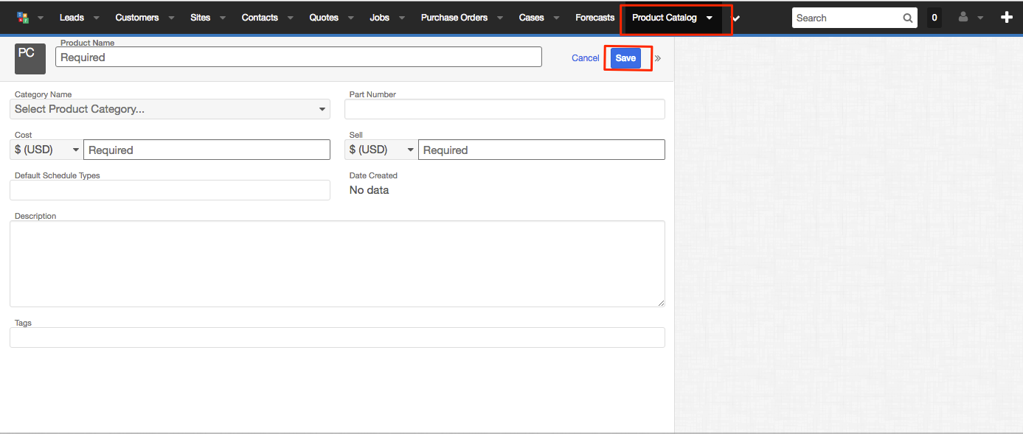This screenshot has width=1023, height=434.
Task: Open the Sell currency $ (USD) dropdown
Action: pos(381,150)
